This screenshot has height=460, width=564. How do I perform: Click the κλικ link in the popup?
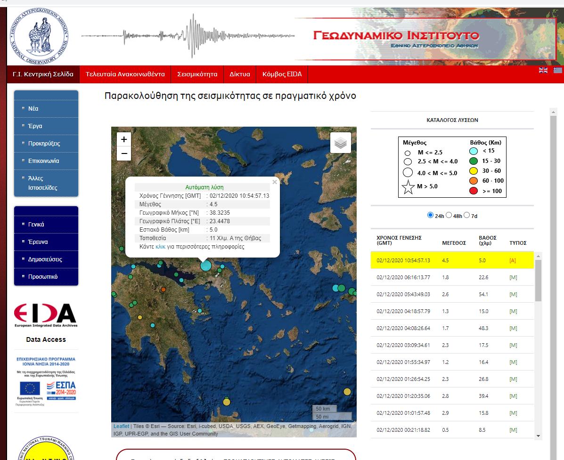(160, 247)
